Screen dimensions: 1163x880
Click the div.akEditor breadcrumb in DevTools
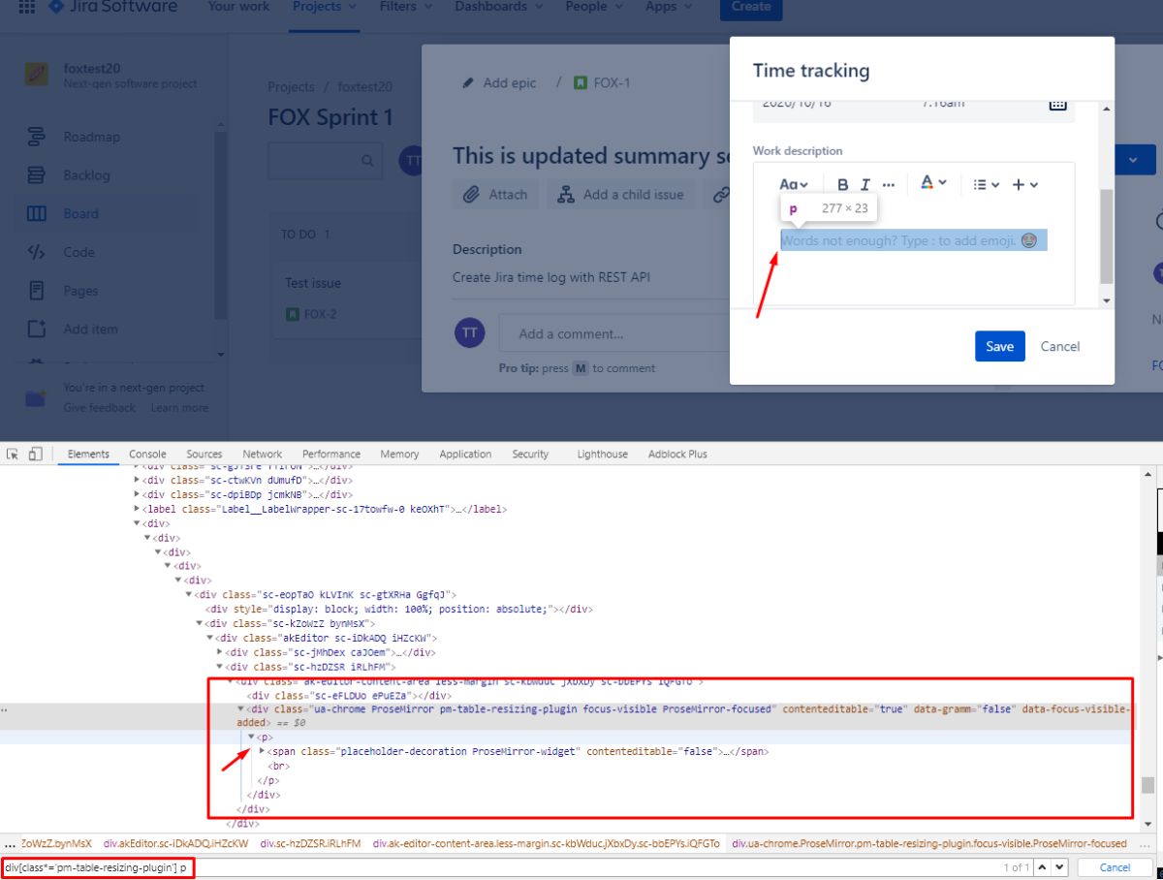click(176, 843)
